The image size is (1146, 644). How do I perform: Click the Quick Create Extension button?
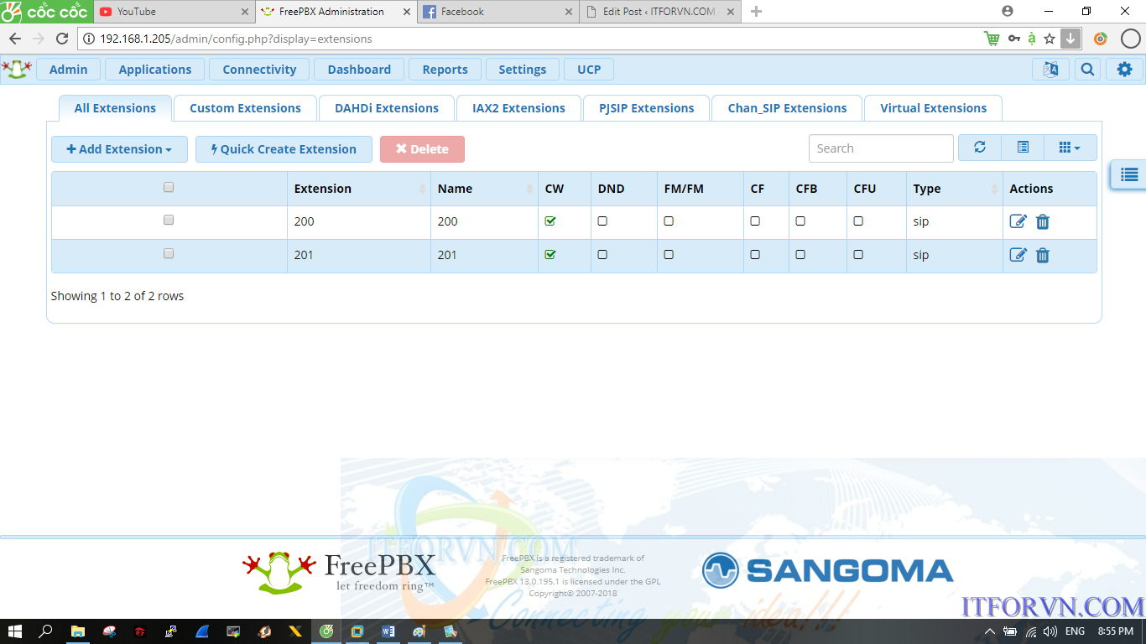point(284,149)
